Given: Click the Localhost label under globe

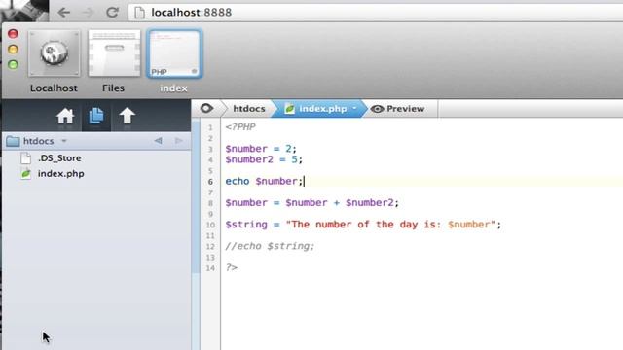Looking at the screenshot, I should point(54,88).
